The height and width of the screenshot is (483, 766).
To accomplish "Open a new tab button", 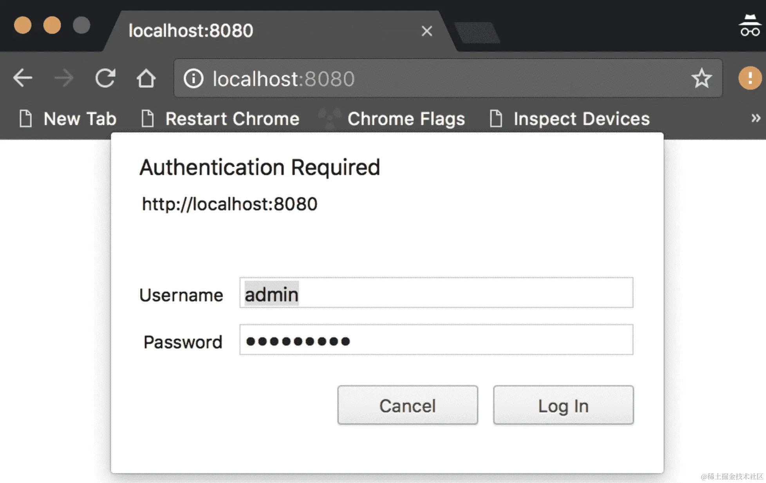I will click(x=477, y=32).
